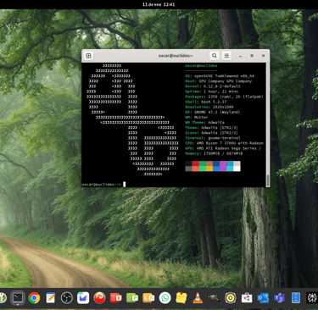This screenshot has height=310, width=318.
Task: Open the dark hardware icon next to VLC
Action: pyautogui.click(x=214, y=297)
